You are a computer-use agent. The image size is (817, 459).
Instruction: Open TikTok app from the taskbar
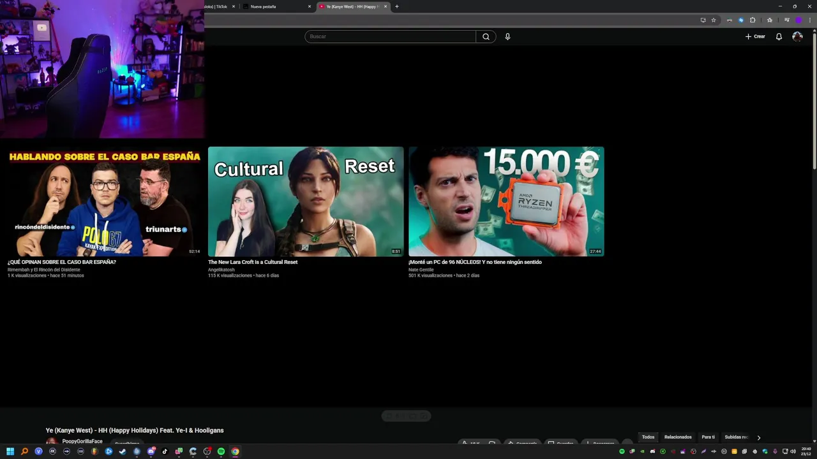pos(165,451)
